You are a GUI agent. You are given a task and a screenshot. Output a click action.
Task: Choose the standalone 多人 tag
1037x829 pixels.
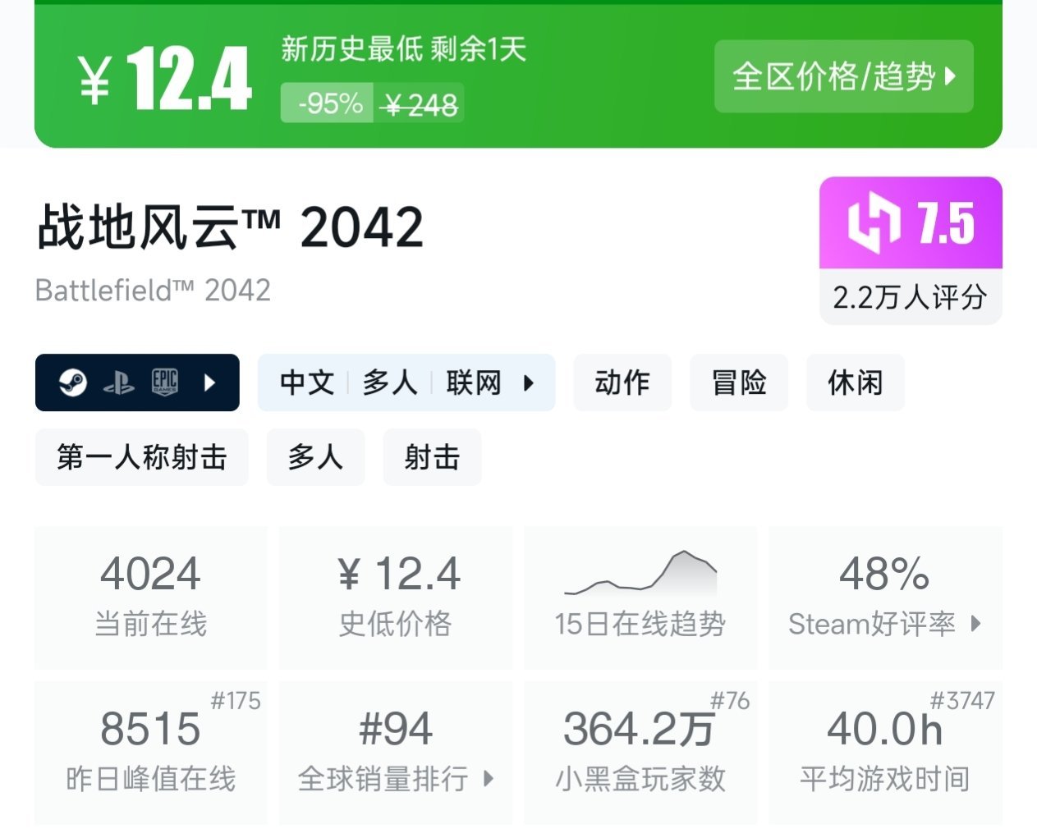[x=315, y=457]
